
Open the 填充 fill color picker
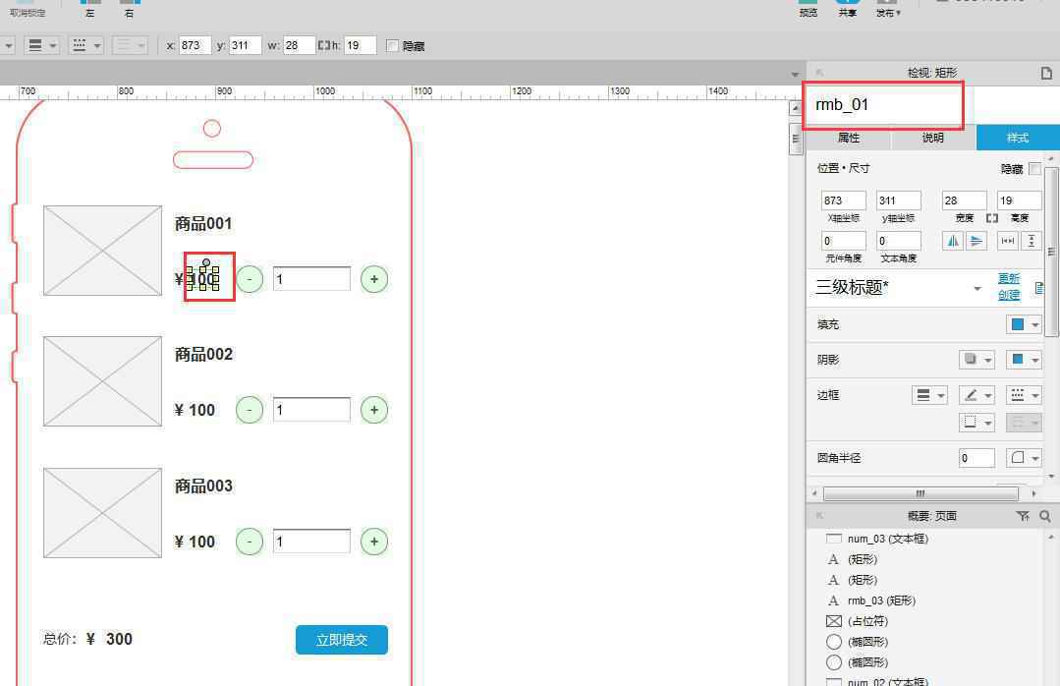(1024, 324)
